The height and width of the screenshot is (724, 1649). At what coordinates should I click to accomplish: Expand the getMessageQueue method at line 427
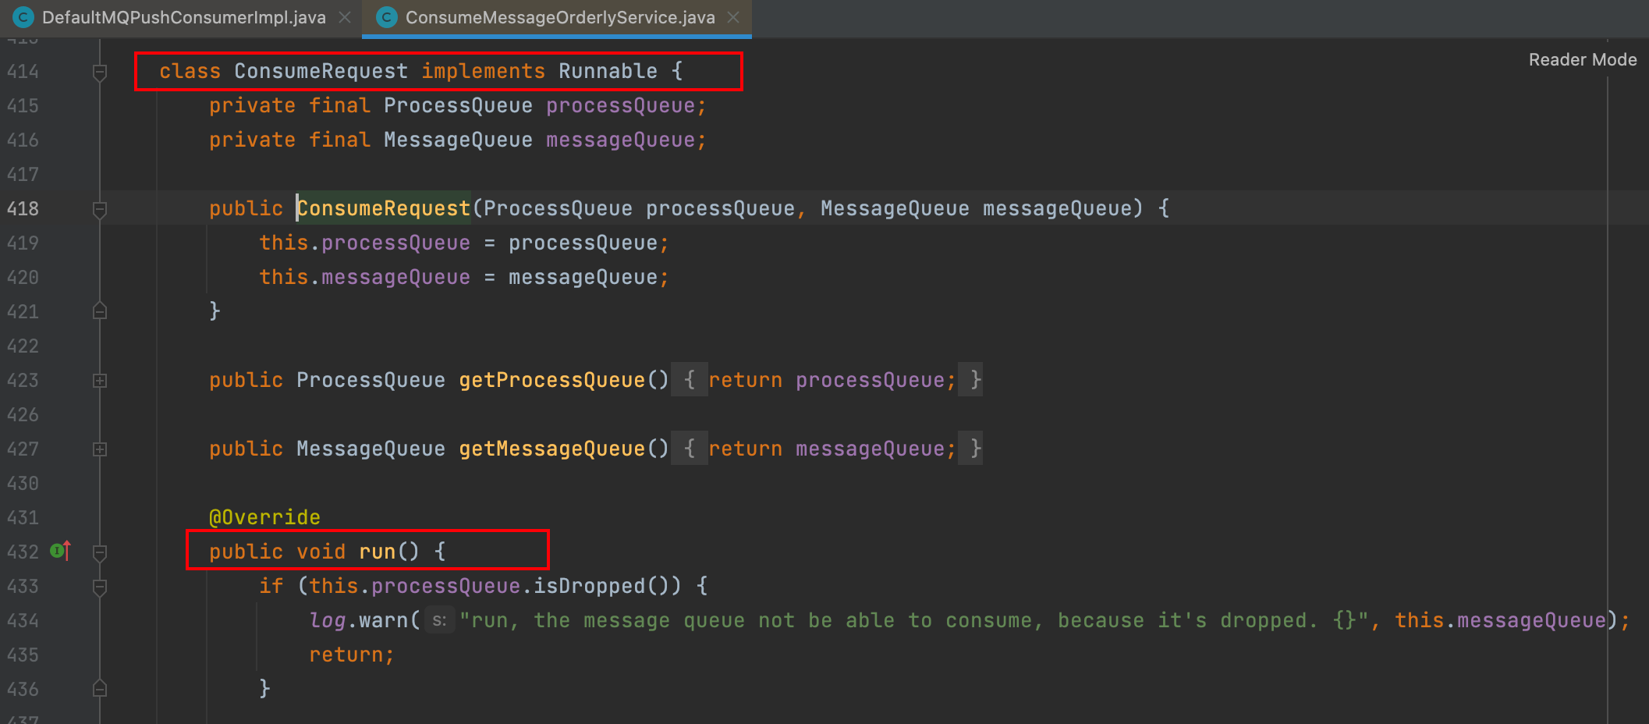100,449
